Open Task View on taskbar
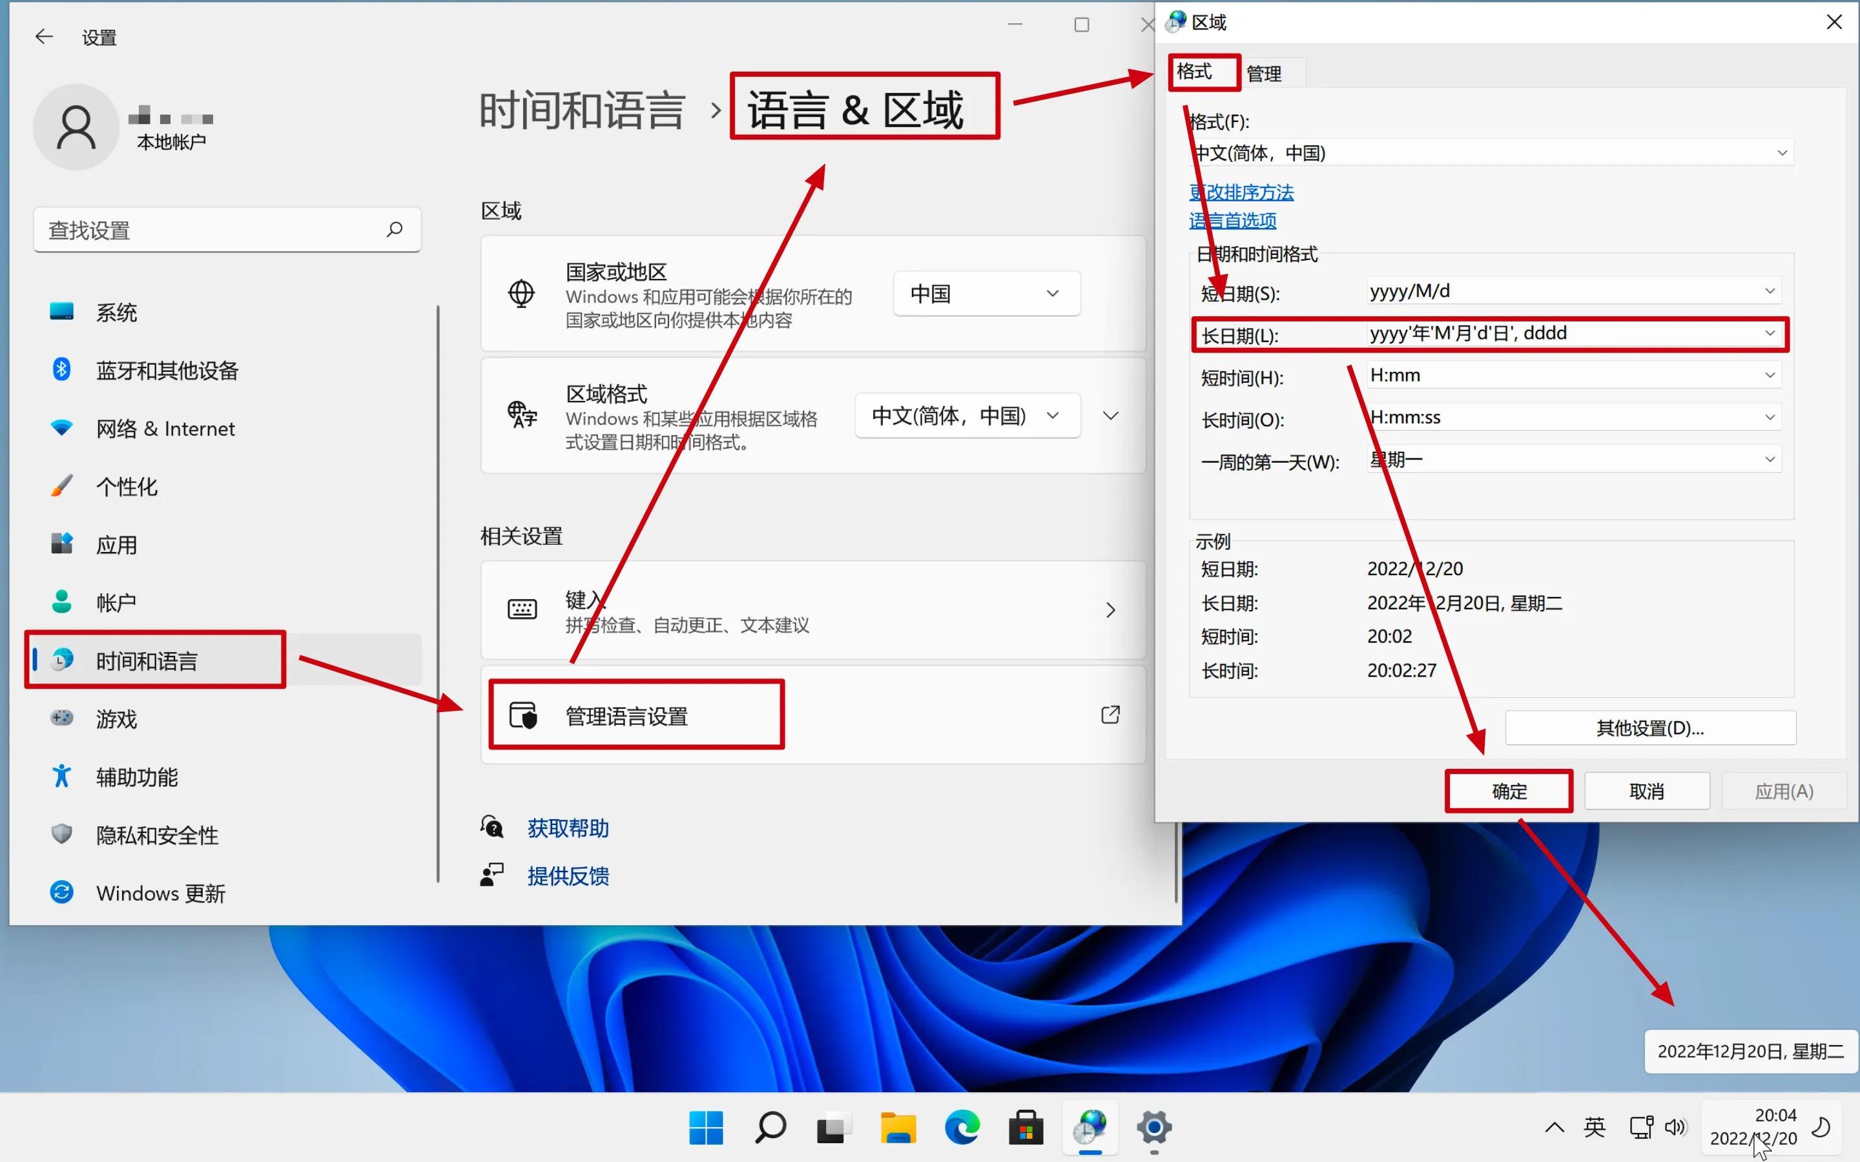1860x1162 pixels. tap(834, 1127)
